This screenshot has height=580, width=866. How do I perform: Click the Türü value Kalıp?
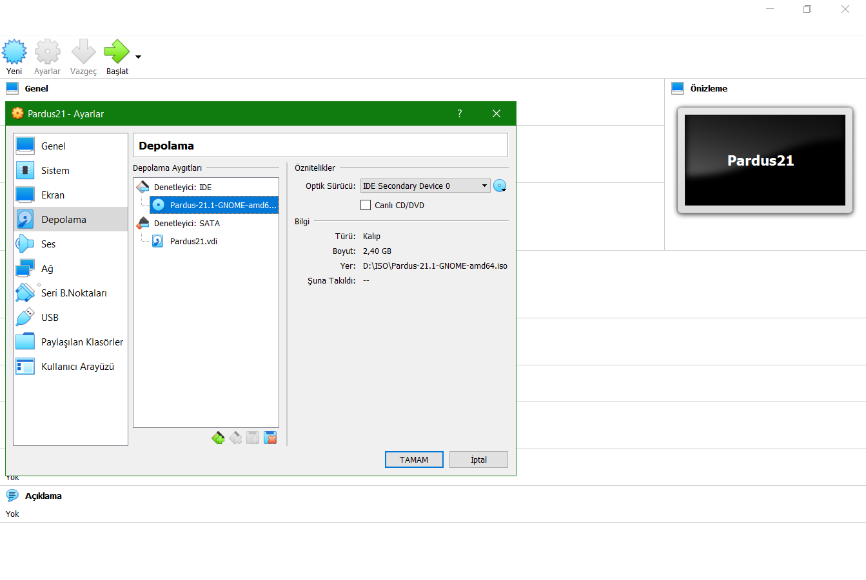coord(371,236)
